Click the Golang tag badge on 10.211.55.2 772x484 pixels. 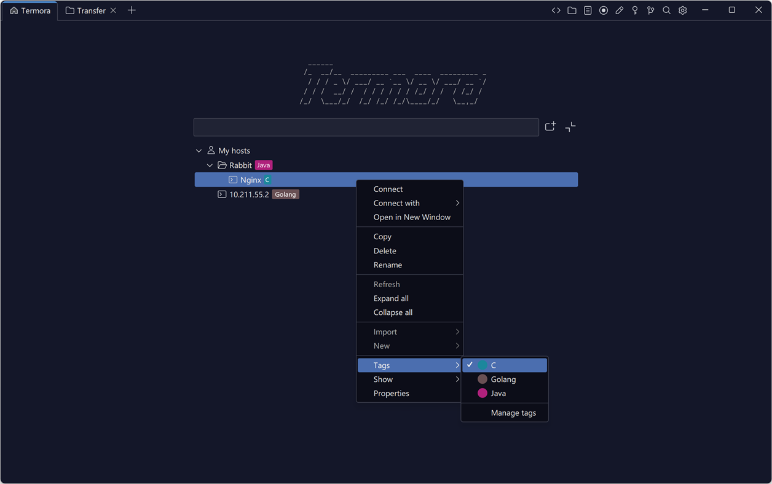(285, 194)
